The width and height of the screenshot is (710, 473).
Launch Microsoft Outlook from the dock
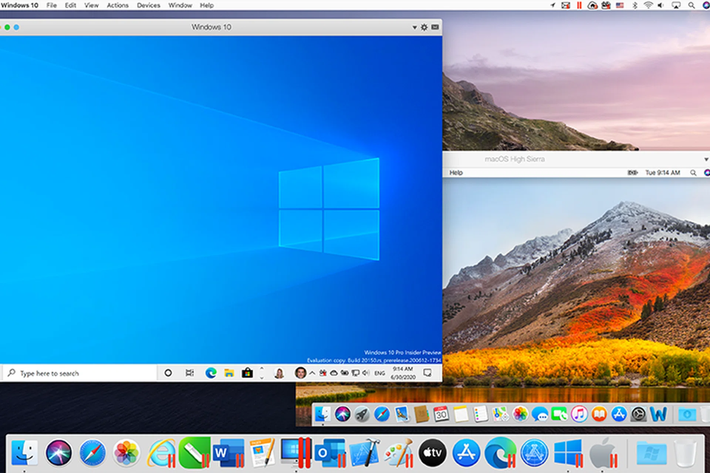coord(329,453)
